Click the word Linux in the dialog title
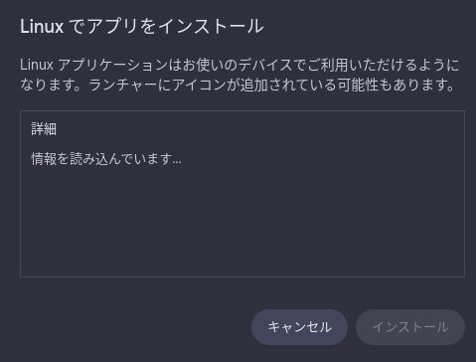This screenshot has width=476, height=362. (x=42, y=26)
